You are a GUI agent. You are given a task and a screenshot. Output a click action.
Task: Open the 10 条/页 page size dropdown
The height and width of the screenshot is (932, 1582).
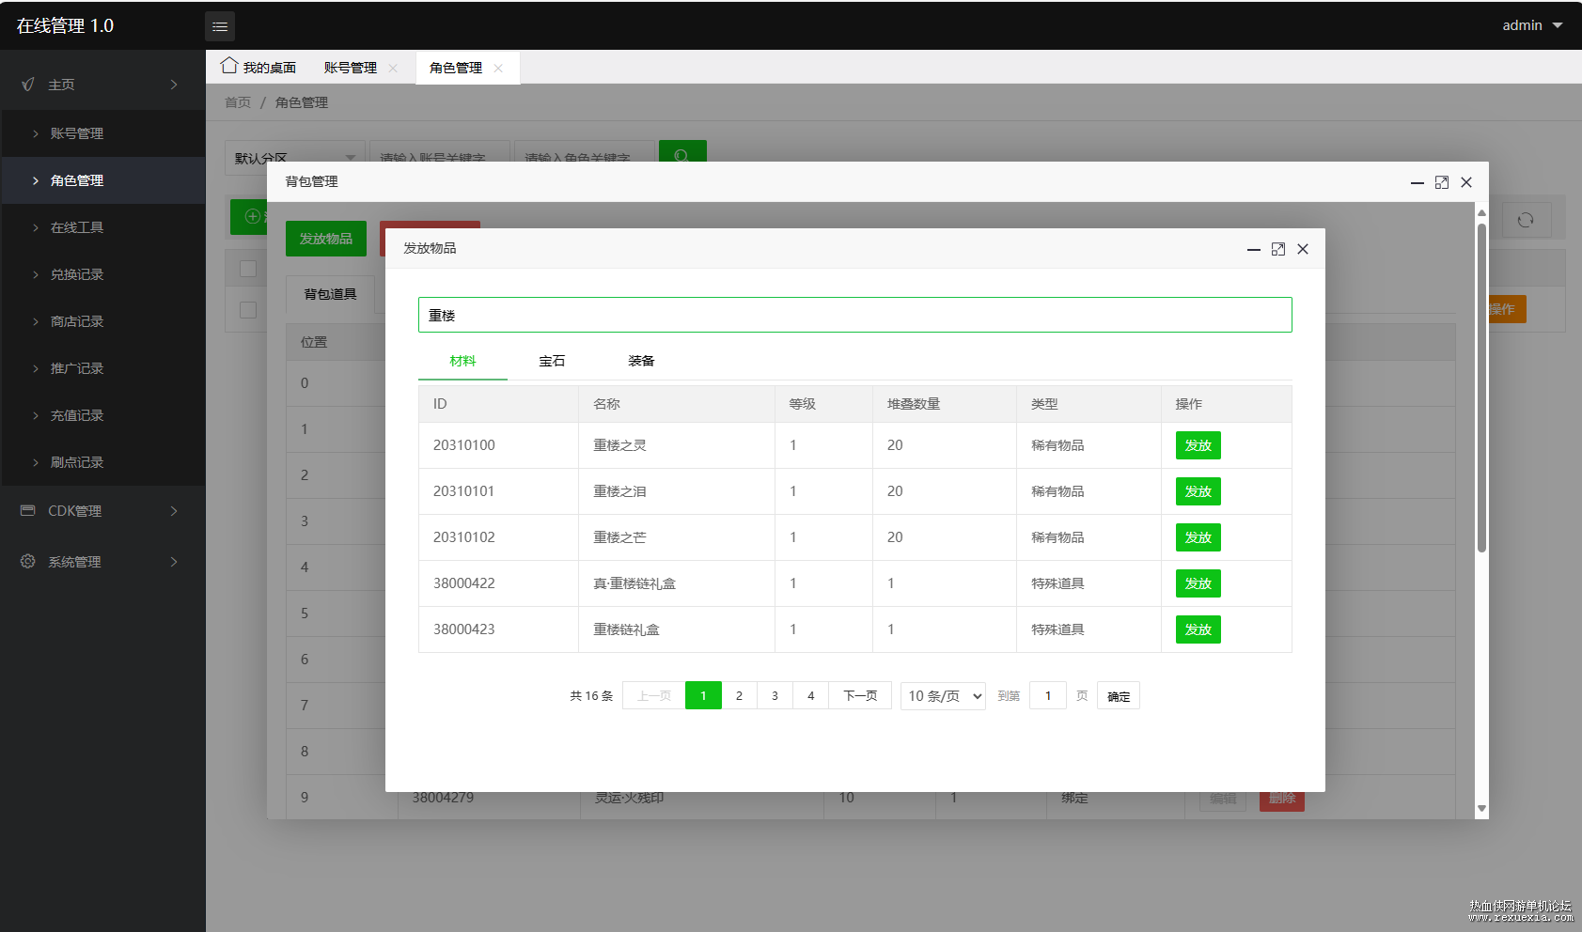(943, 695)
